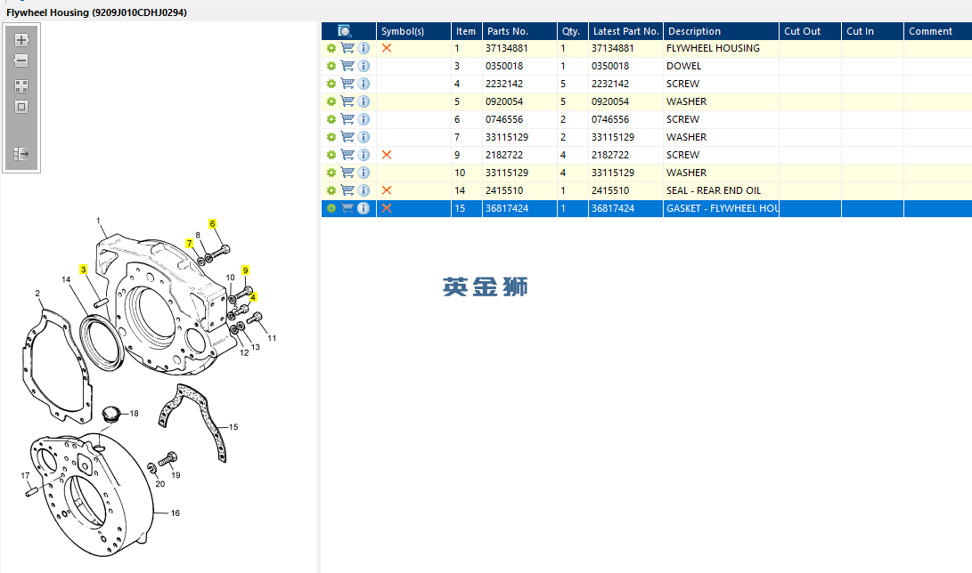This screenshot has height=573, width=972.
Task: Click part number 2415510 in Latest Part No. column
Action: pyautogui.click(x=610, y=190)
